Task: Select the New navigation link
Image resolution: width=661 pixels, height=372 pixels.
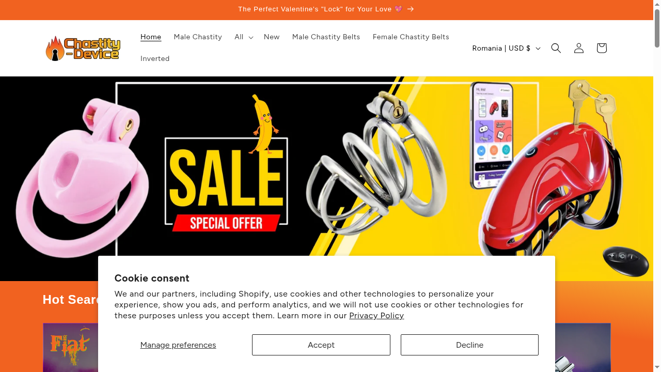Action: (272, 37)
